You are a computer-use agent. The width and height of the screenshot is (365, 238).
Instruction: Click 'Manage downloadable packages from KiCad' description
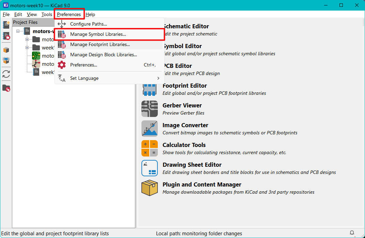(238, 192)
